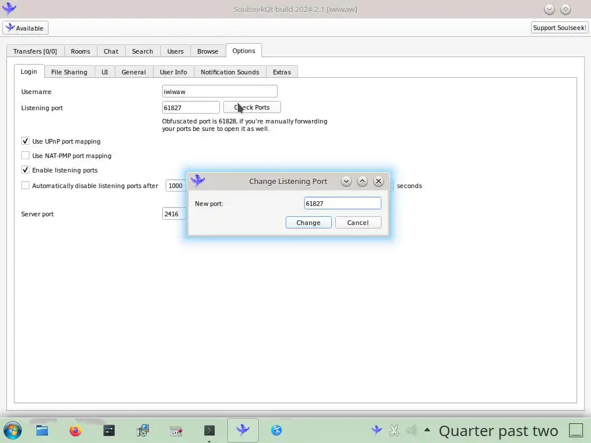
Task: Open Notification Sounds sub-tab
Action: point(230,72)
